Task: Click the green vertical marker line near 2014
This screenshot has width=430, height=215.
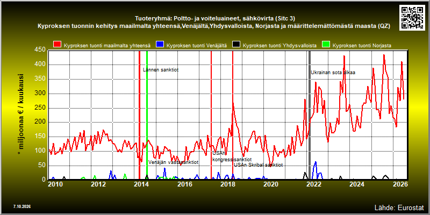Action: (147, 115)
